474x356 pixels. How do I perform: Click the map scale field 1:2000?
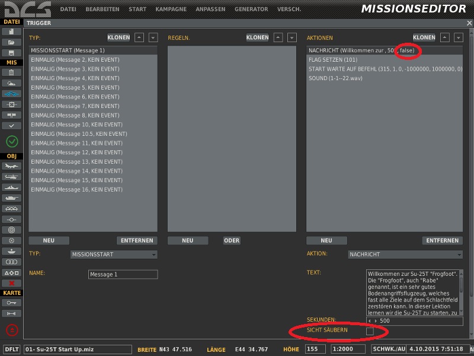pos(348,349)
